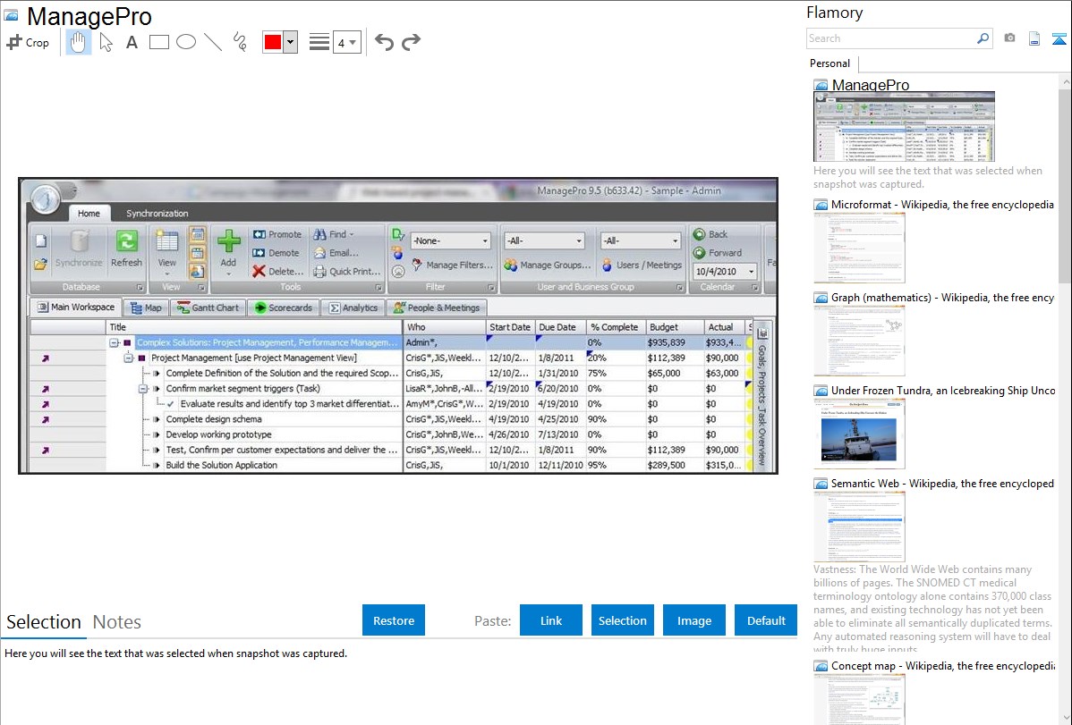The image size is (1072, 725).
Task: Pick the ellipse drawing tool
Action: point(185,42)
